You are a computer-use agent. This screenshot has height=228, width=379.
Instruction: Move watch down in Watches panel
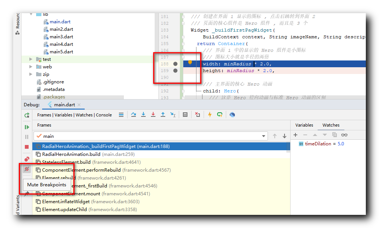tap(325, 135)
